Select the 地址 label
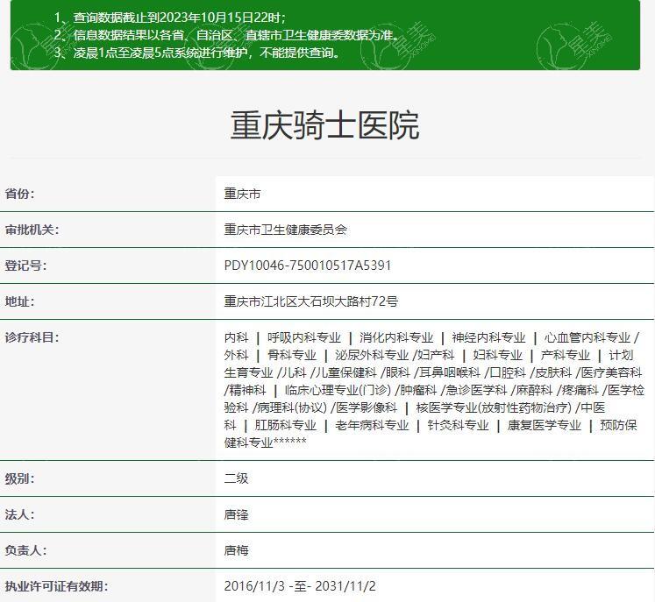This screenshot has width=655, height=602. (x=19, y=301)
